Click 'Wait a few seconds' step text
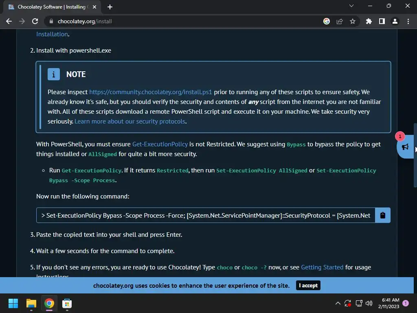417x313 pixels. click(105, 251)
